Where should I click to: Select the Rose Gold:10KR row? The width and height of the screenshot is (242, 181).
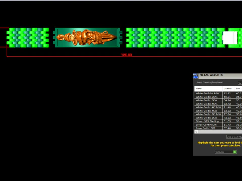218,128
